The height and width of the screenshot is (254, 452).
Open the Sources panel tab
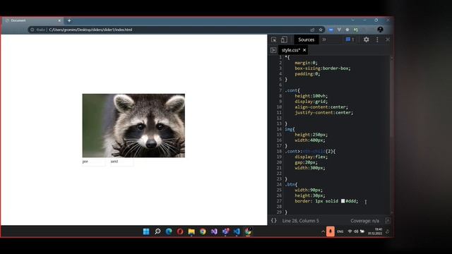(x=306, y=40)
